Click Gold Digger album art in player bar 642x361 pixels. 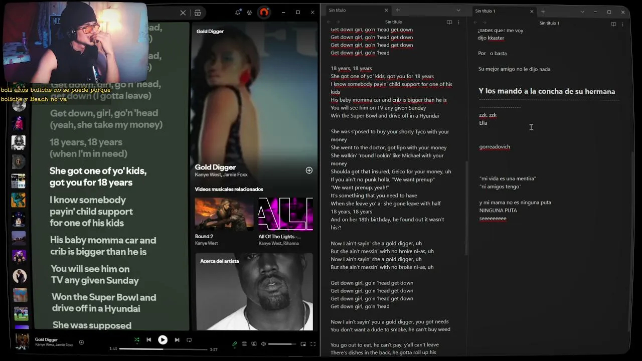pos(22,341)
